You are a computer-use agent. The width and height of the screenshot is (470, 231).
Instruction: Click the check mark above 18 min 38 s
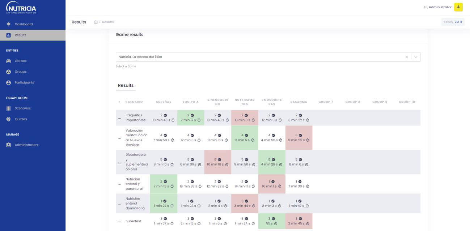coord(192,181)
